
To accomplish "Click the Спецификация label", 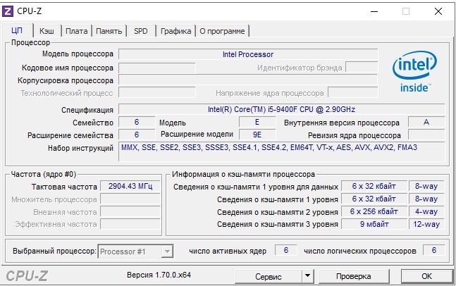I will [87, 110].
